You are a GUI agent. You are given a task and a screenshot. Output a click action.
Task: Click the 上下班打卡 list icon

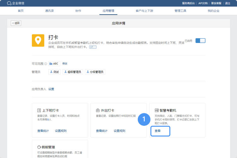39,111
